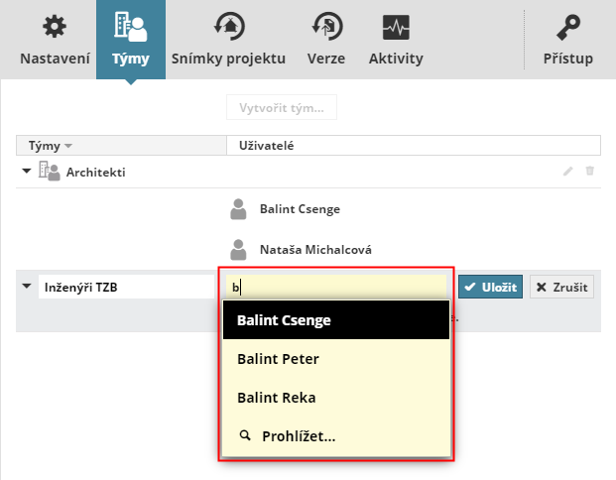Image resolution: width=616 pixels, height=480 pixels.
Task: Click the Týmy teams icon
Action: click(x=130, y=26)
